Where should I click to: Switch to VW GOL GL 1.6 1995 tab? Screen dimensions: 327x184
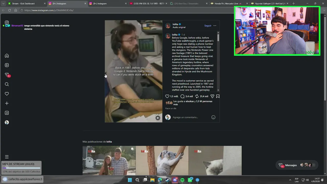(x=148, y=4)
